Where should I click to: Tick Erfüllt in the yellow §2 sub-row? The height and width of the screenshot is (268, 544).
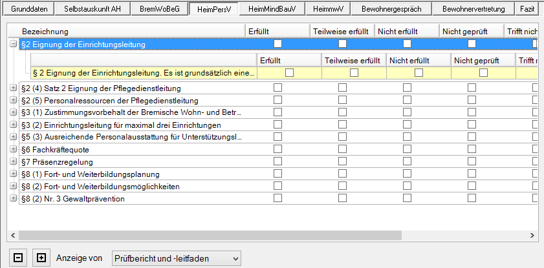coord(289,73)
